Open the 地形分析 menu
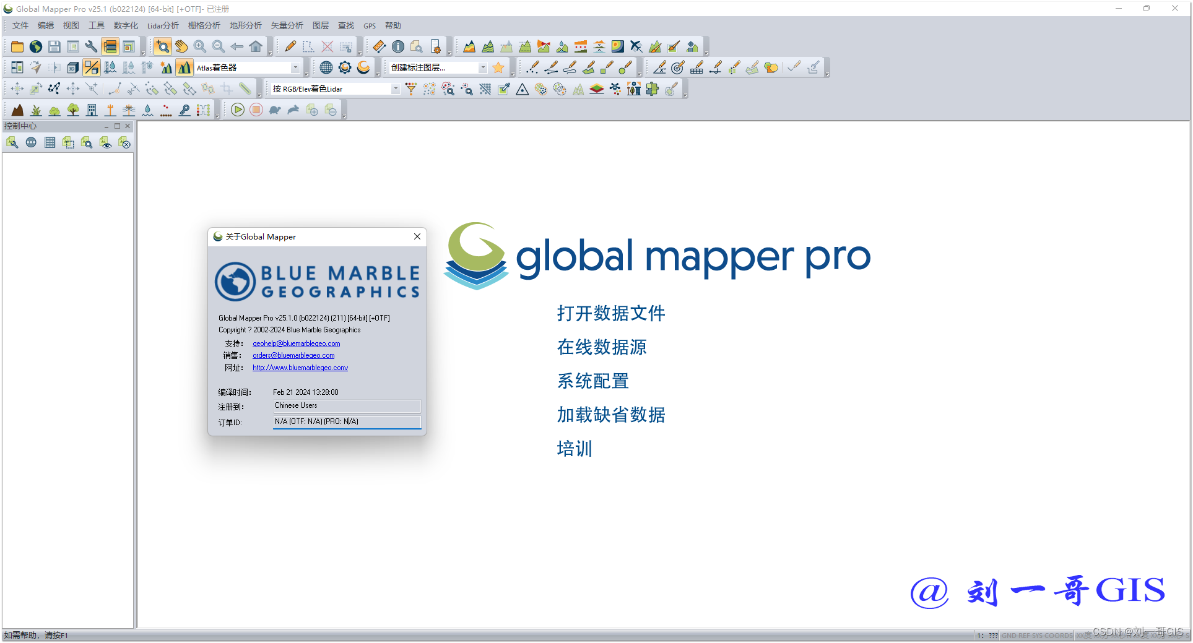 coord(245,25)
